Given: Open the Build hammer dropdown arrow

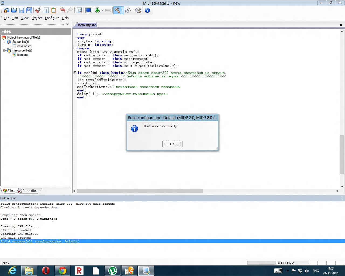Looking at the screenshot, I should coord(122,11).
